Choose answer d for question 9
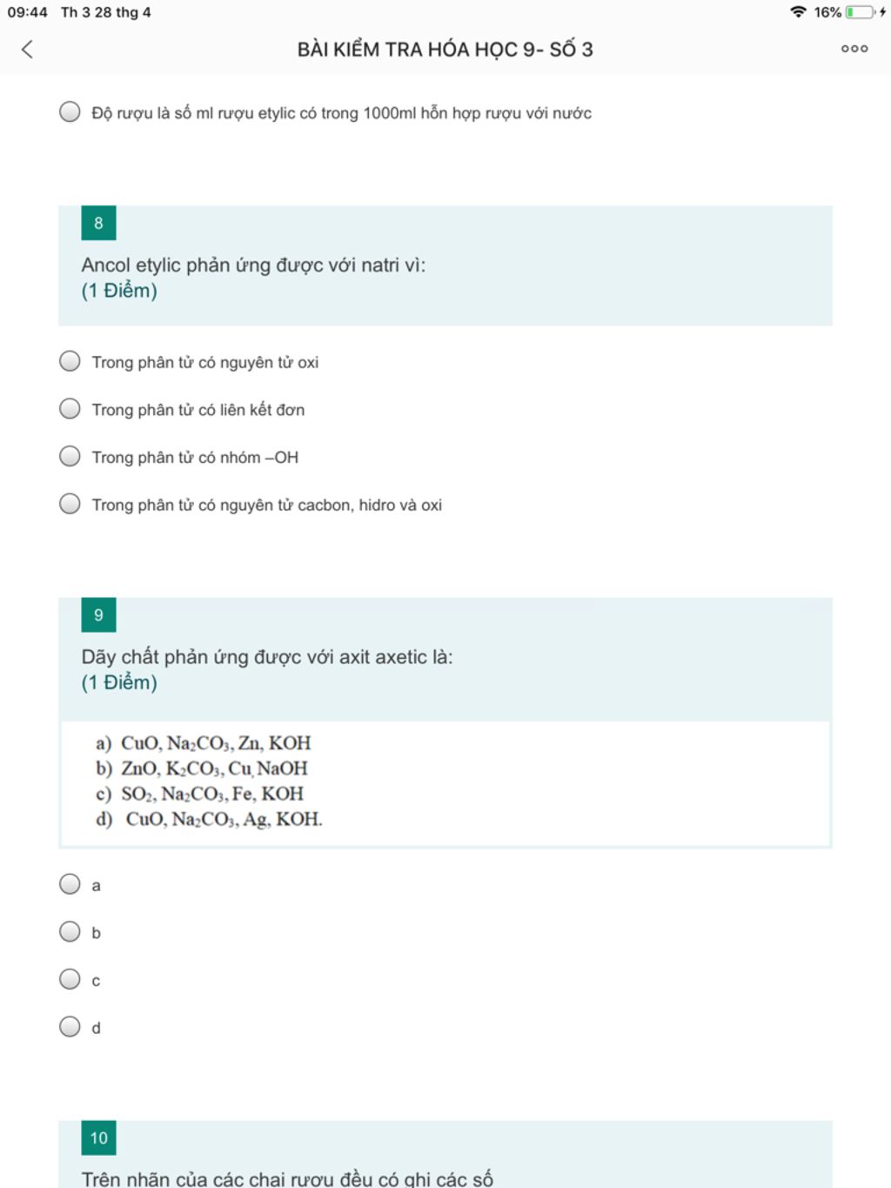The width and height of the screenshot is (891, 1188). (70, 1027)
